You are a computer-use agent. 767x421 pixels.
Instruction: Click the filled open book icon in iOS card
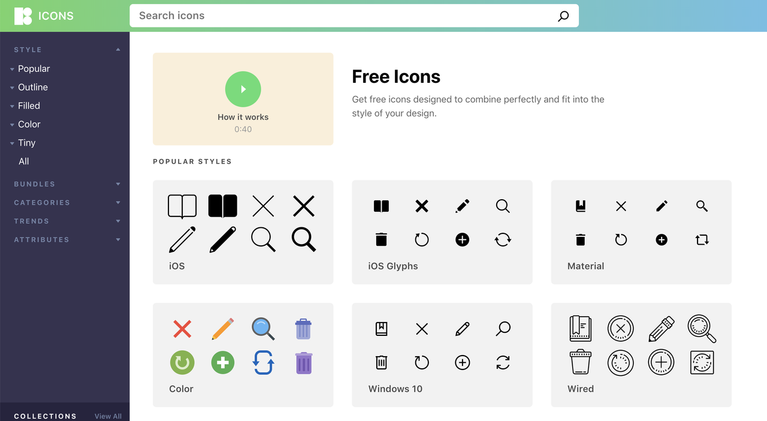[x=223, y=206]
